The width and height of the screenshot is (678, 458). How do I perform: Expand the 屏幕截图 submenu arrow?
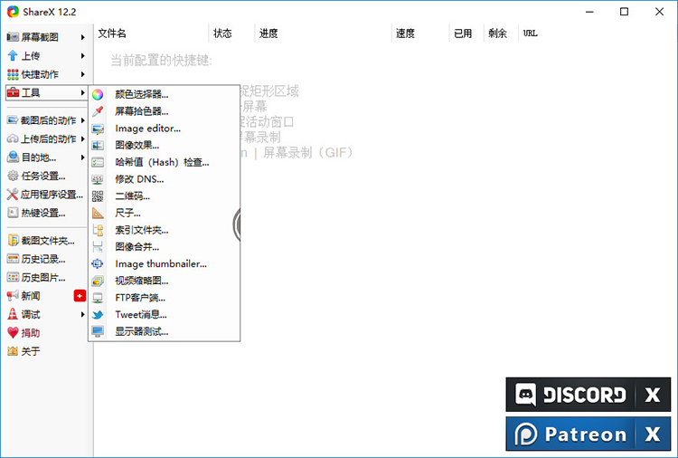83,37
